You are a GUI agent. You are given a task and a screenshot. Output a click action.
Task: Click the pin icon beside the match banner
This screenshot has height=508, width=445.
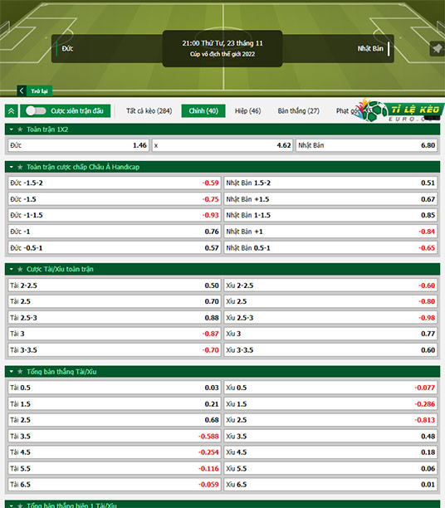tap(437, 49)
